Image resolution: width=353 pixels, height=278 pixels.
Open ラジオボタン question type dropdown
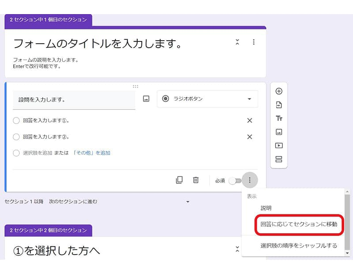coord(207,99)
